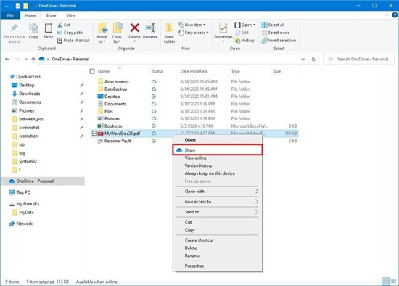Screen dimensions: 399x286
Task: Choose View online in context menu
Action: coord(218,158)
